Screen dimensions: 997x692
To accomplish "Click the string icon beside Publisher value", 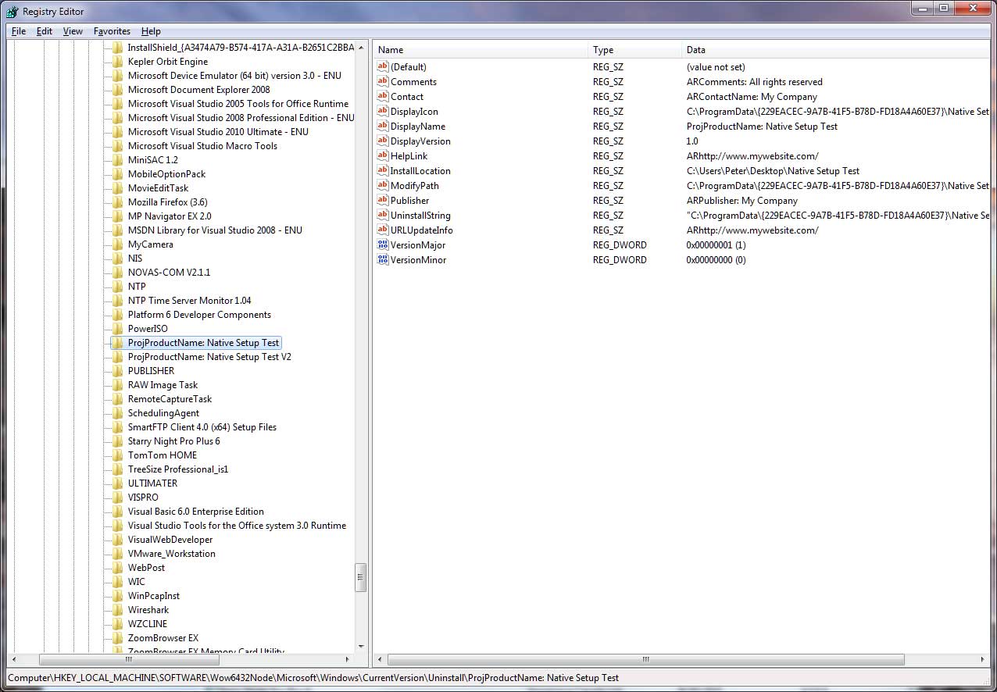I will [x=383, y=201].
